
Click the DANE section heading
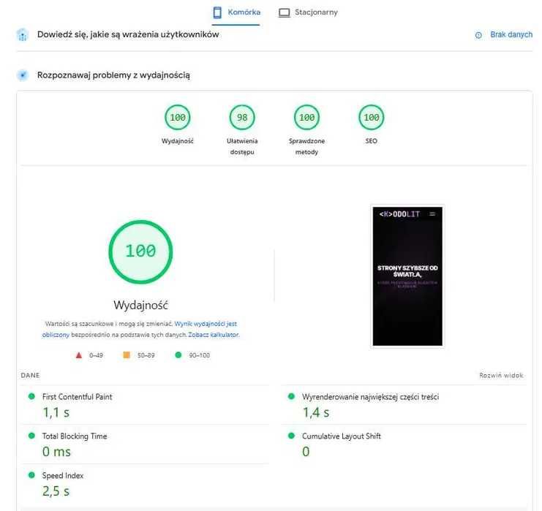(31, 375)
